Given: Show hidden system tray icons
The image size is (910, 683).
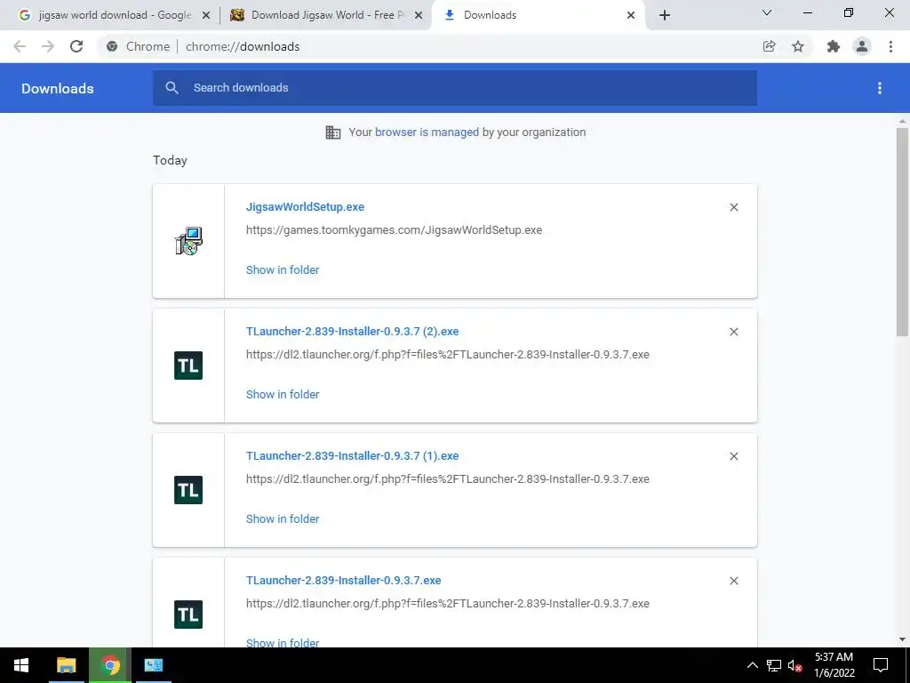Looking at the screenshot, I should 752,665.
